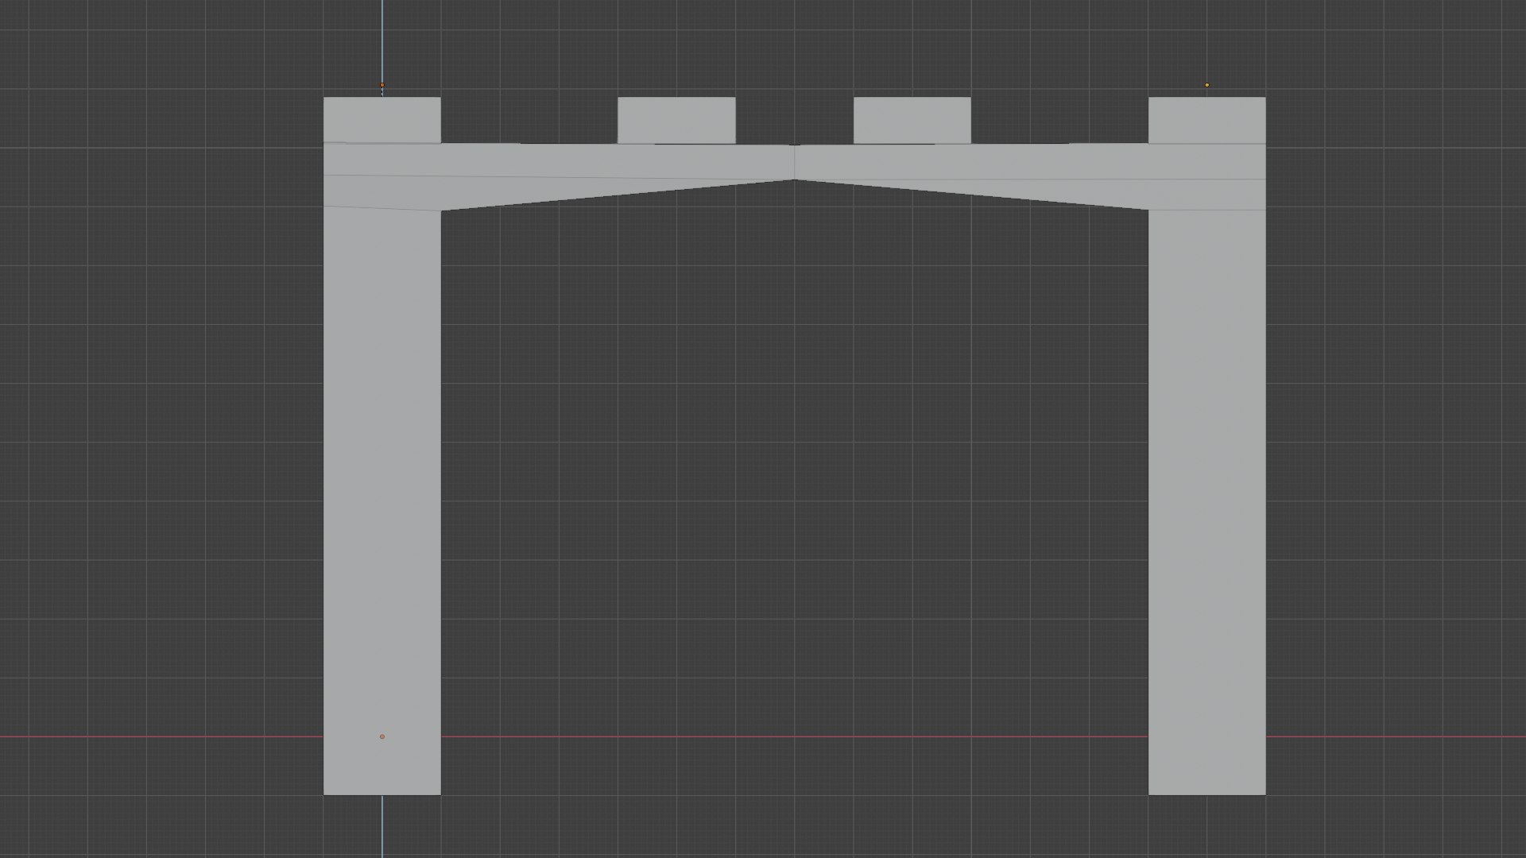Click the center-left rectangular top block
Viewport: 1526px width, 858px height.
(x=676, y=120)
